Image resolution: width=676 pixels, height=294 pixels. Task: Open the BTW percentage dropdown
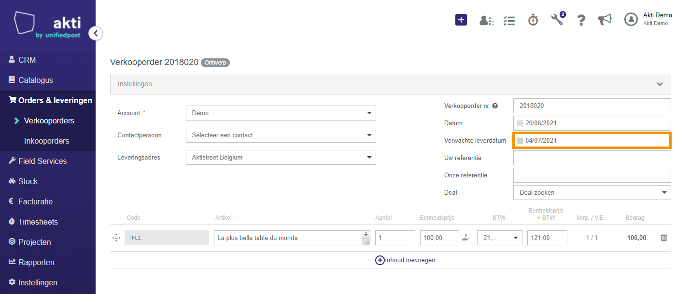(x=499, y=238)
